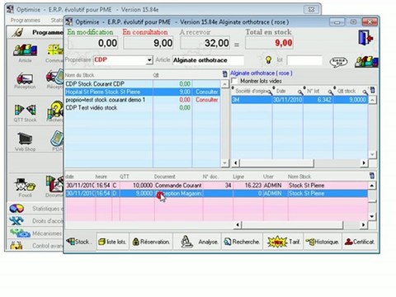The height and width of the screenshot is (297, 396).
Task: Click scroll up arrow of stock list
Action: [225, 84]
